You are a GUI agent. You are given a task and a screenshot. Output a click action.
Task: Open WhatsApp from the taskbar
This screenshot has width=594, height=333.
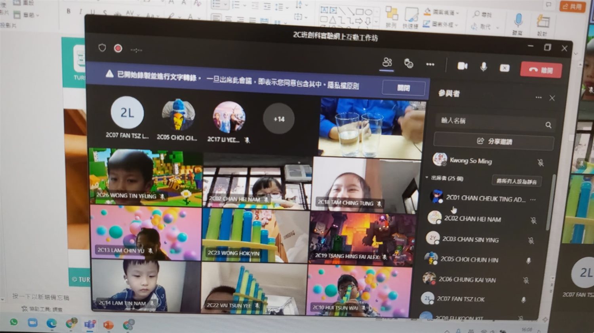(x=14, y=322)
